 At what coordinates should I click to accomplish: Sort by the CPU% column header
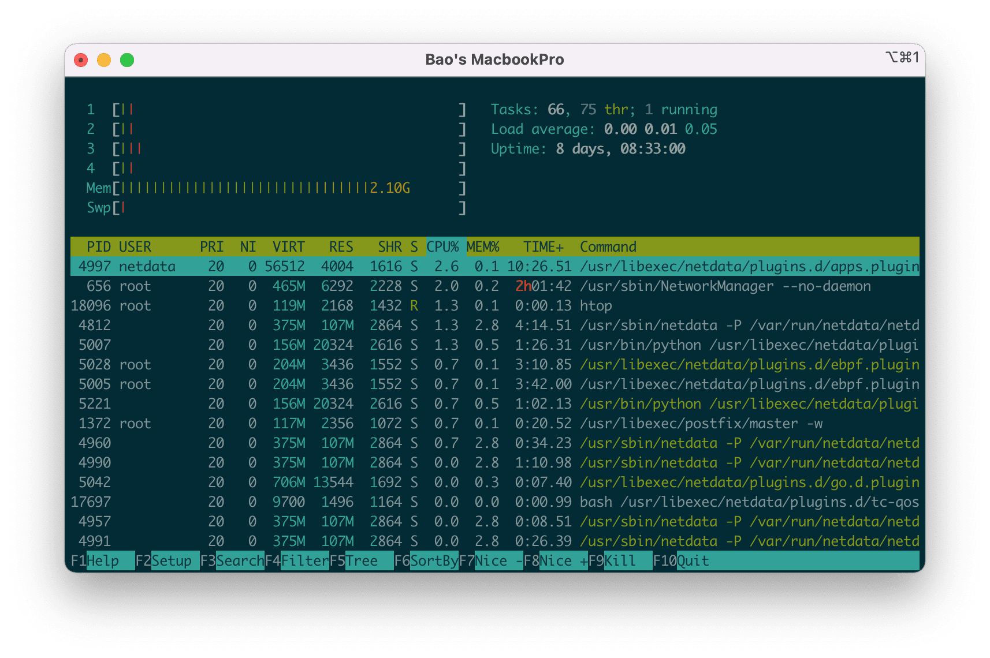[x=442, y=247]
